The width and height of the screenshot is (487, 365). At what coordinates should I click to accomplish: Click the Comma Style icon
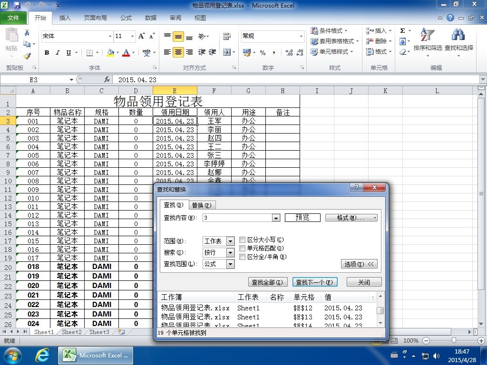coord(273,52)
